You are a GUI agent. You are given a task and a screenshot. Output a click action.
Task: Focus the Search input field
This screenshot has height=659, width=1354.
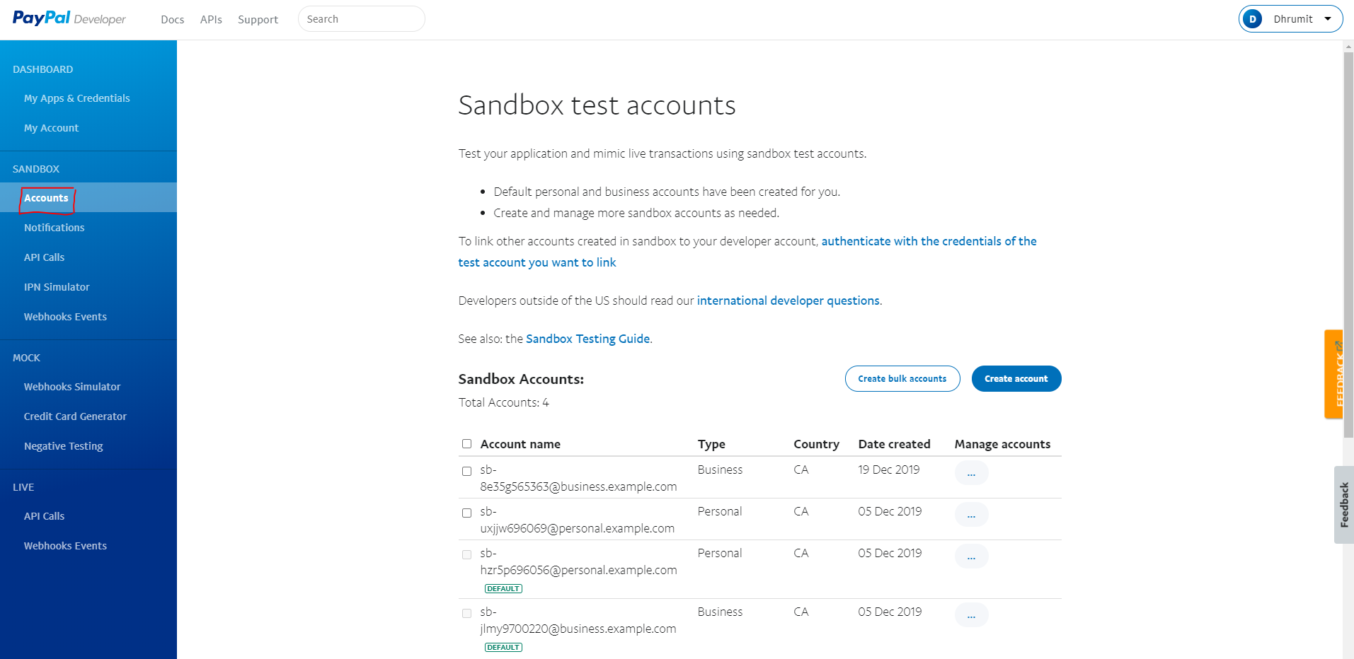pos(362,19)
